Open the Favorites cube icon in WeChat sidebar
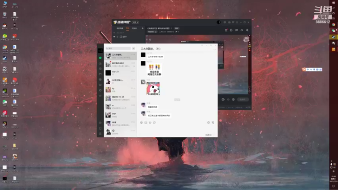This screenshot has width=338, height=190. (x=100, y=69)
